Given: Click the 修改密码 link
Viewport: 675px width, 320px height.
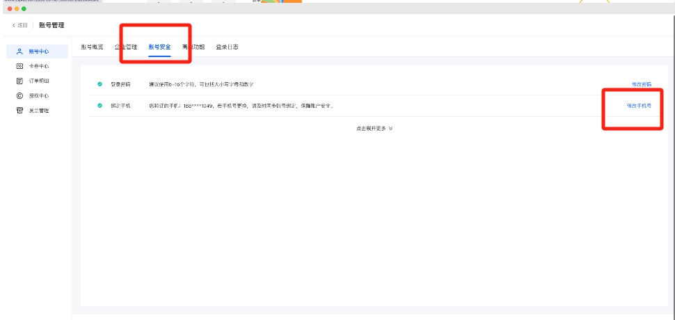Looking at the screenshot, I should (x=642, y=84).
